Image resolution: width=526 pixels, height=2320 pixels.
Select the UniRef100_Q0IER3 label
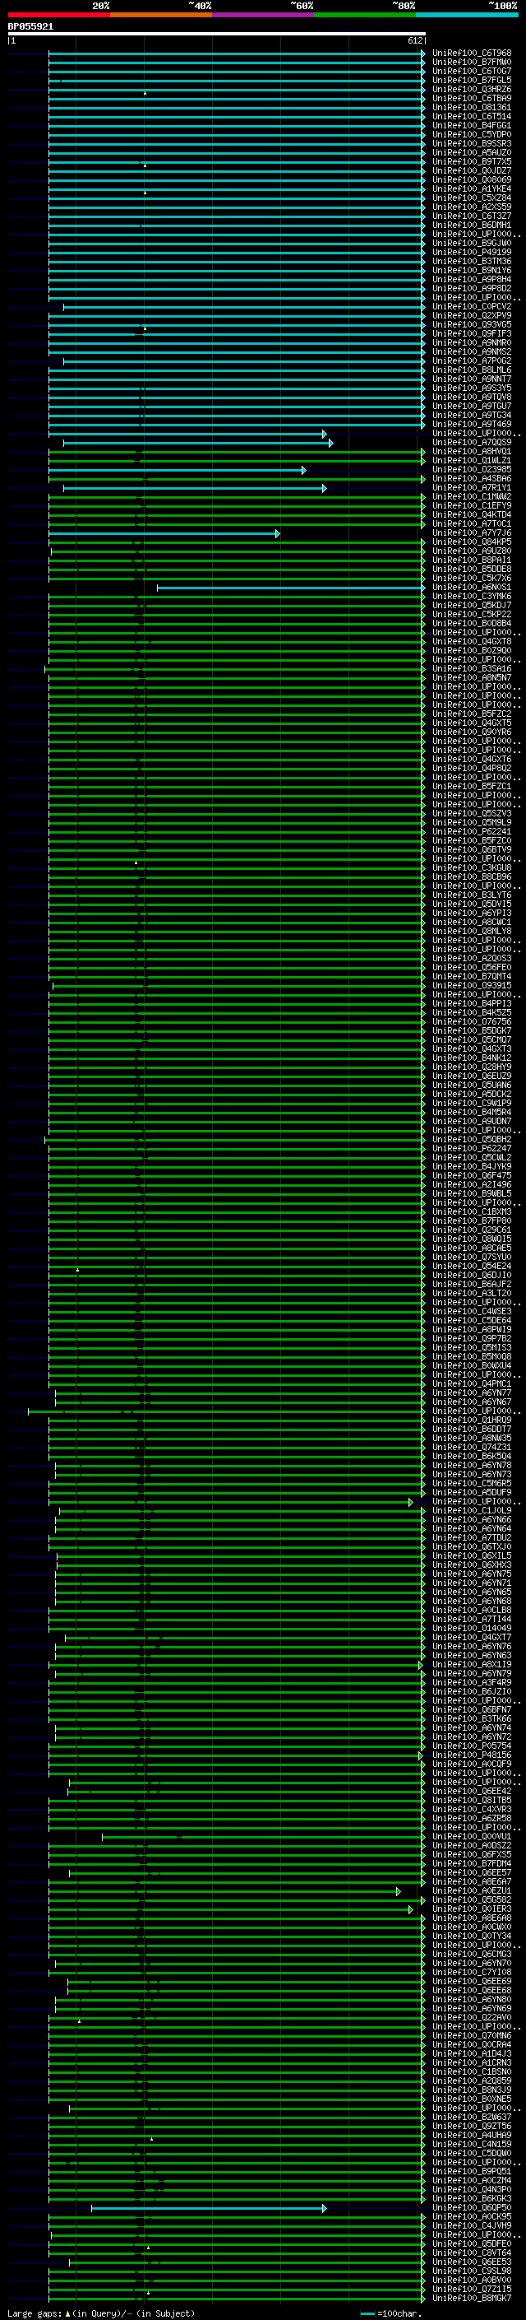(x=472, y=1909)
